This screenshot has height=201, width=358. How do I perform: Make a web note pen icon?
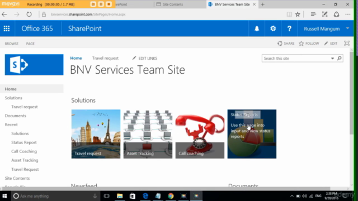tap(324, 15)
